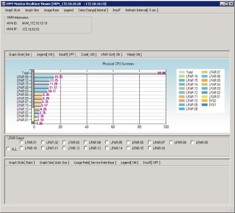Viewport: 235px width, 213px height.
Task: Click Value[ ON ] in chart toolbar
Action: 134,55
